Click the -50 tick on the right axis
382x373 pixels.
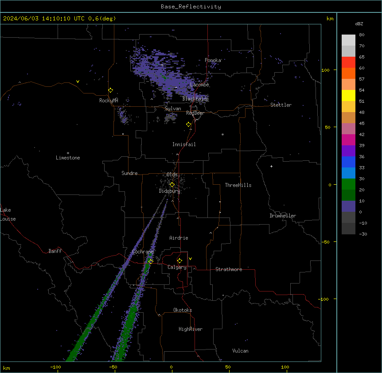(325, 242)
